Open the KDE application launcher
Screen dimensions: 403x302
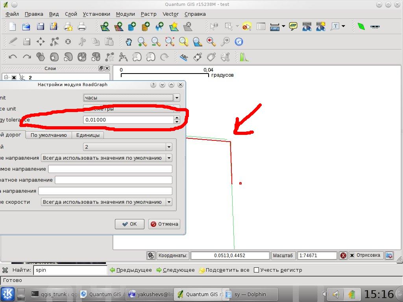click(8, 294)
